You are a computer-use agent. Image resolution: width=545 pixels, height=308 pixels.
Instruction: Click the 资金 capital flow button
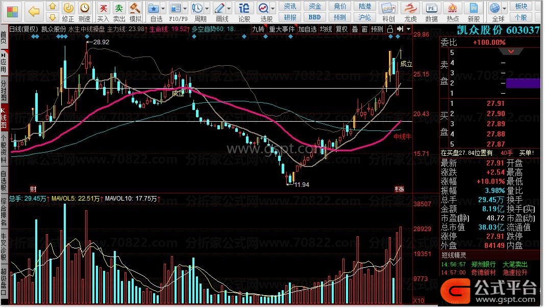[x=315, y=6]
